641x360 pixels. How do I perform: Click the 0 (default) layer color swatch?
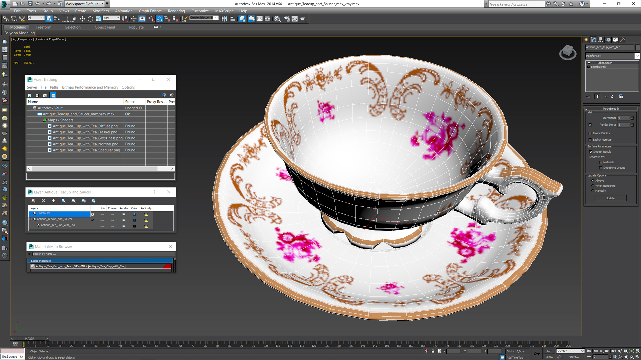pos(134,214)
